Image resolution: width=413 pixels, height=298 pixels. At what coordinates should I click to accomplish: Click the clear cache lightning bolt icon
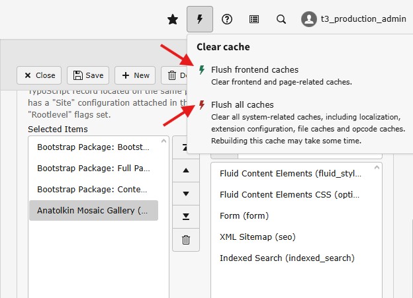point(200,19)
